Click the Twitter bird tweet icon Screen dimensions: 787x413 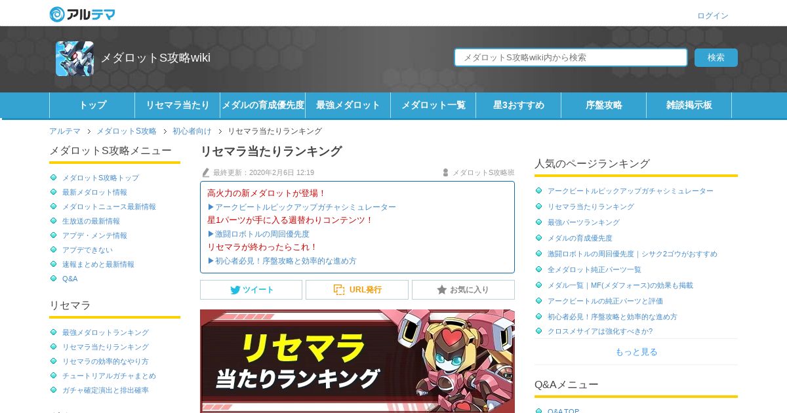point(235,290)
